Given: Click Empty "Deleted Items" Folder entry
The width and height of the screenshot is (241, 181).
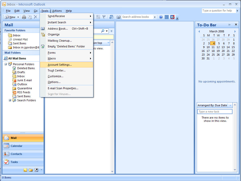Looking at the screenshot, I should click(x=66, y=46).
